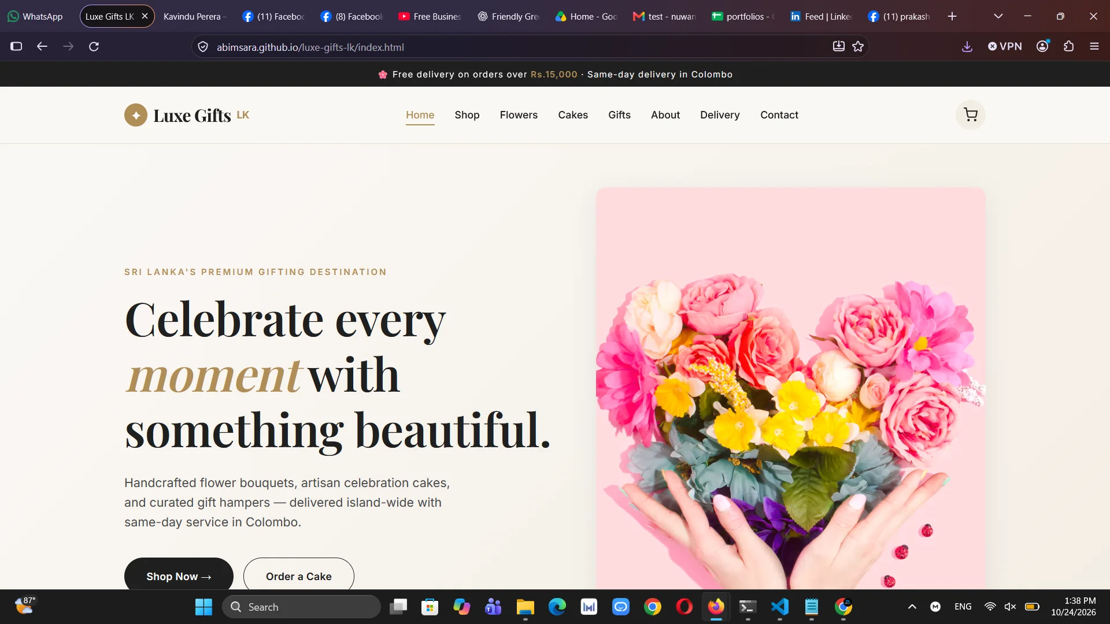Switch to the Kavindu Perera tab
Viewport: 1110px width, 624px height.
pyautogui.click(x=195, y=16)
